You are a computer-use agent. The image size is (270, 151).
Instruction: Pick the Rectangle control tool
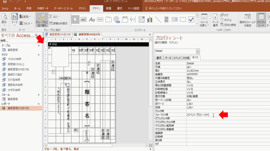(x=183, y=20)
